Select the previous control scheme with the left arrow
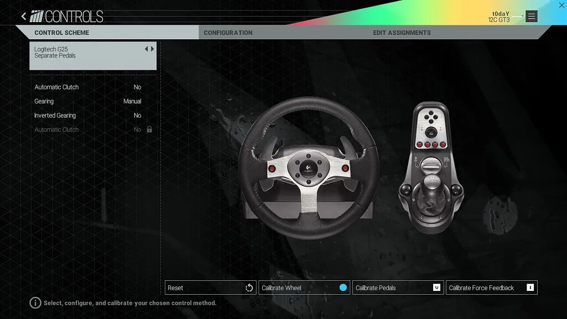This screenshot has height=319, width=567. coord(147,49)
